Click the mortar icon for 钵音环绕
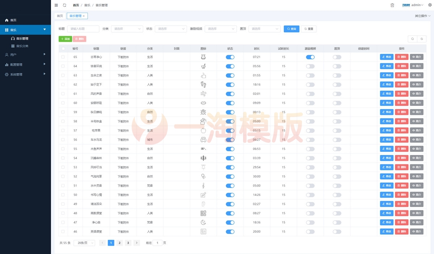This screenshot has width=434, height=254. [x=203, y=66]
